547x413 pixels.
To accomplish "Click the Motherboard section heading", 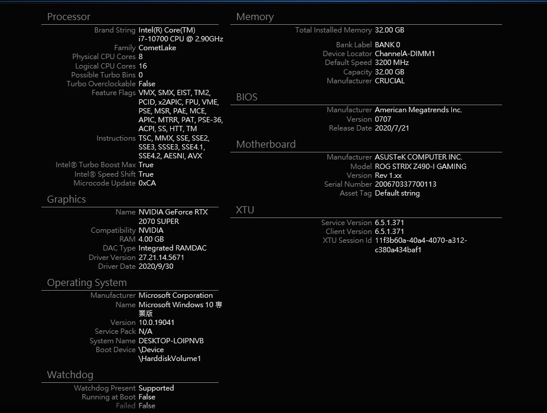I will point(266,144).
